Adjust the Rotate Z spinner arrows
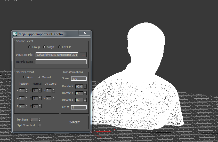 click(x=85, y=100)
